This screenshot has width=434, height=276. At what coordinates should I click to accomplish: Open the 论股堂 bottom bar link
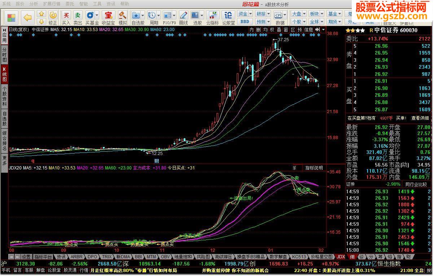tap(54, 270)
